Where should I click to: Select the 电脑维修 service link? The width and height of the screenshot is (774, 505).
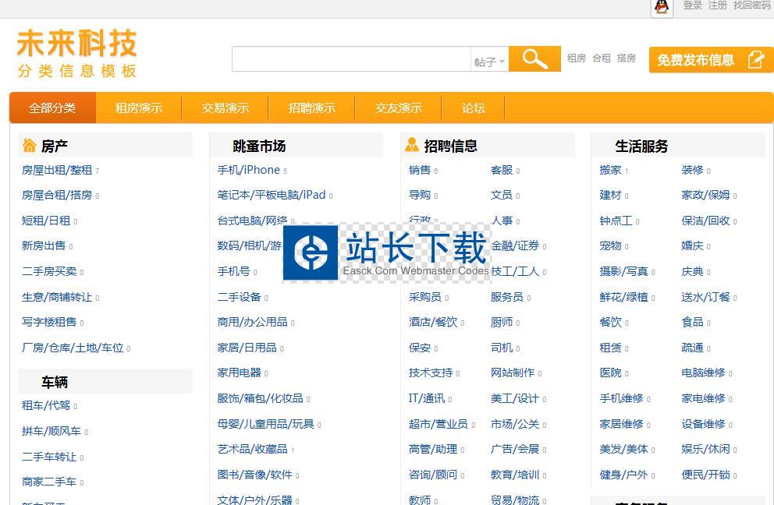[703, 373]
